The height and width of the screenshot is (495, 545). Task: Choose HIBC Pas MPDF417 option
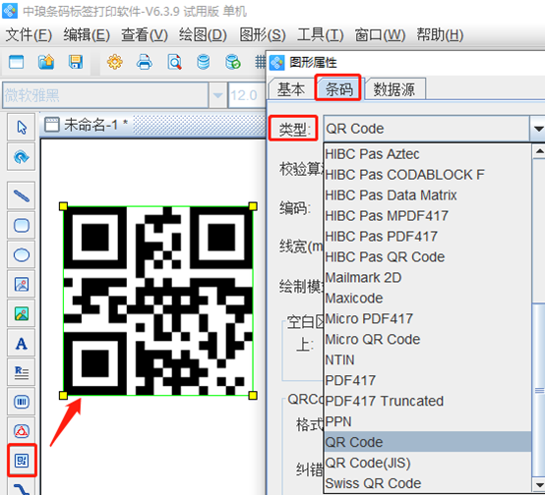(428, 216)
